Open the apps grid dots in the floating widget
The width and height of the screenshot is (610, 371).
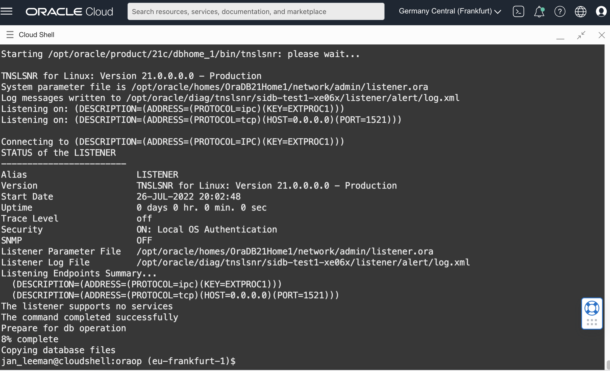coord(592,322)
